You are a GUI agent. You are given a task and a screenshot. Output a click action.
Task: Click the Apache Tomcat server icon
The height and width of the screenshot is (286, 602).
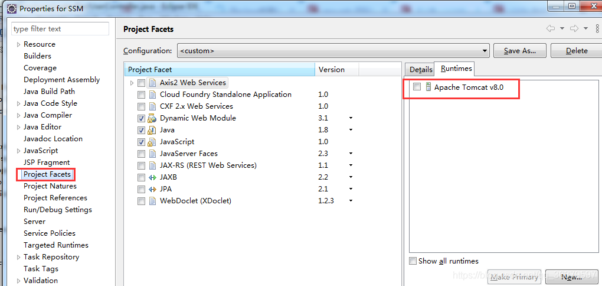coord(428,87)
